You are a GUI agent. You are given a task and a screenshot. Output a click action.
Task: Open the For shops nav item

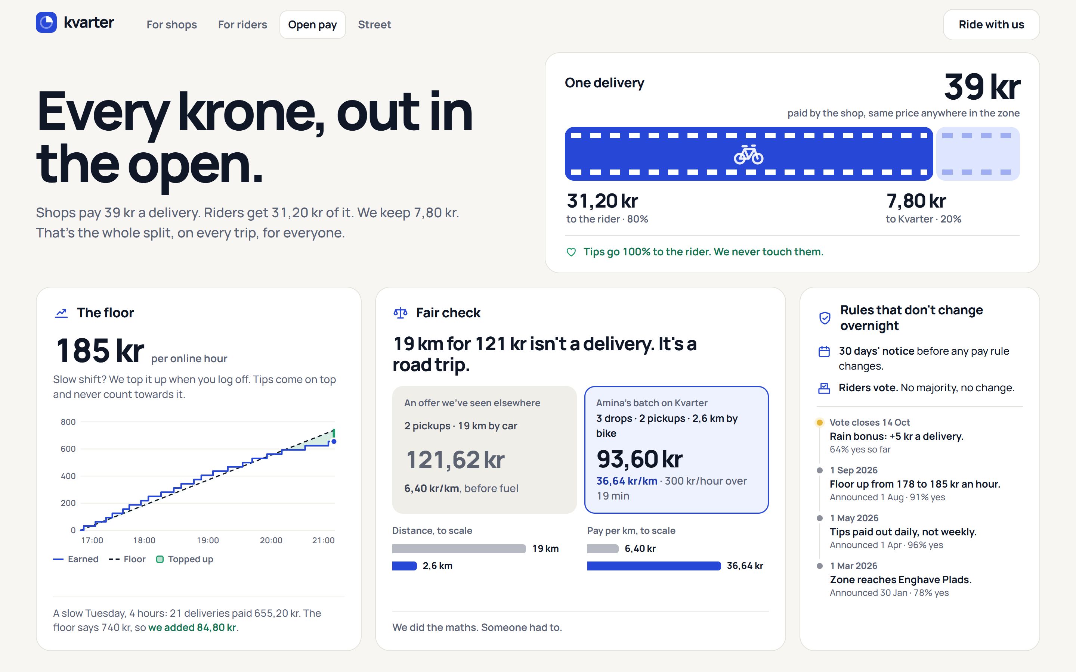point(171,24)
